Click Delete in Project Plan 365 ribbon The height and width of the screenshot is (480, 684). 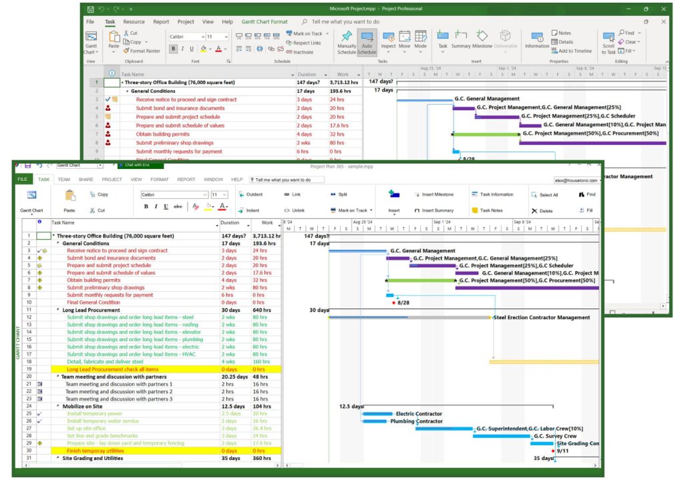pos(542,211)
